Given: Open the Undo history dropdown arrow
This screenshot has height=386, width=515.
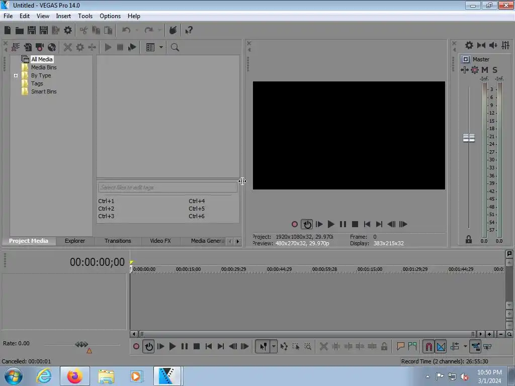Looking at the screenshot, I should (137, 30).
